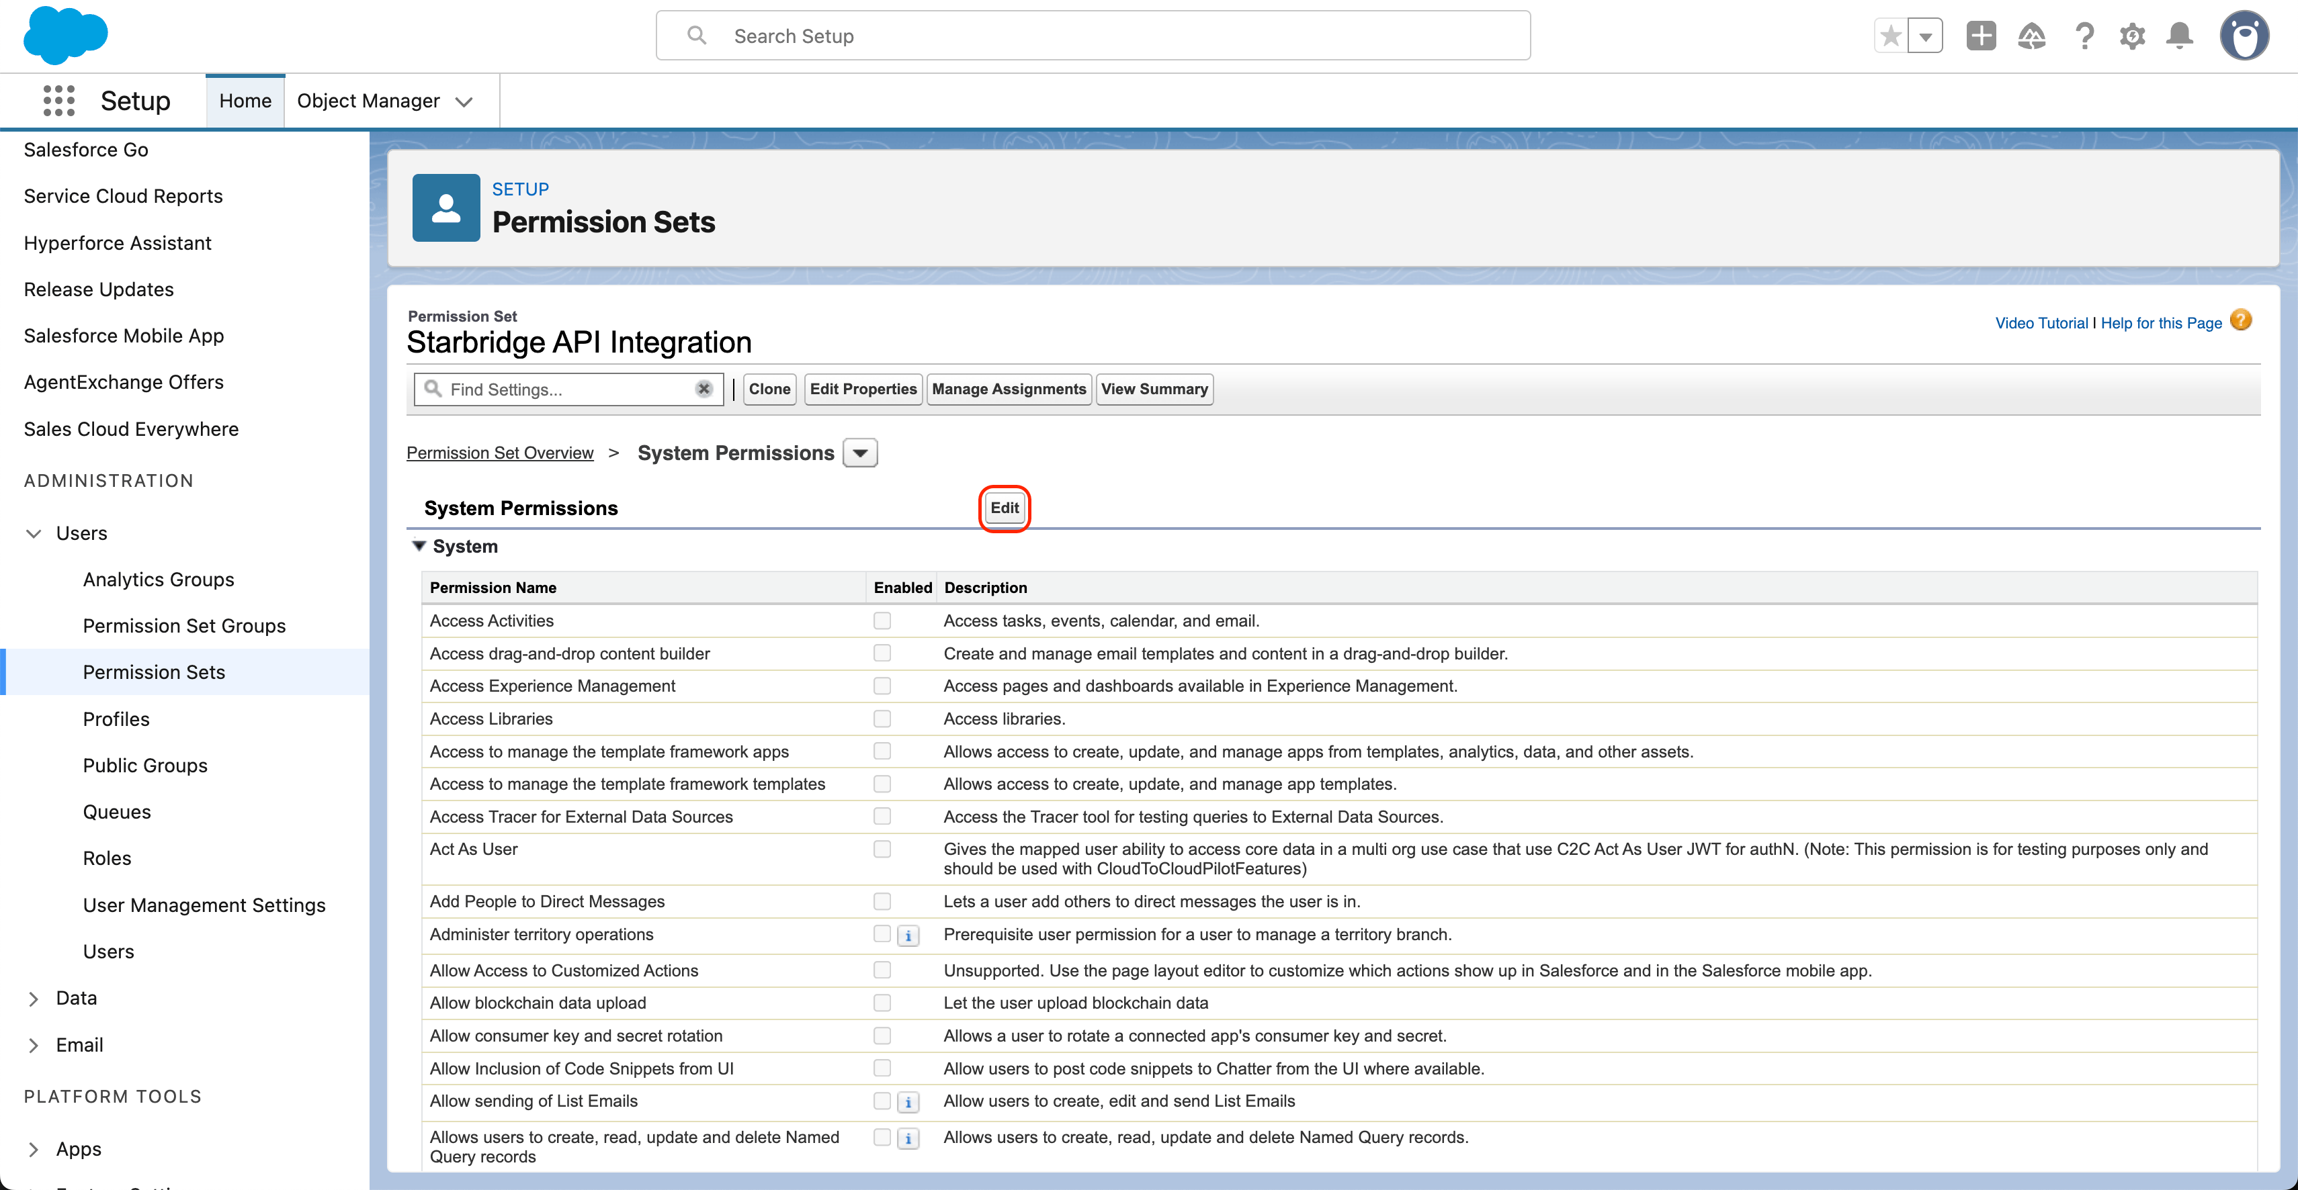Open the System Permissions section dropdown
The image size is (2298, 1190).
[860, 453]
